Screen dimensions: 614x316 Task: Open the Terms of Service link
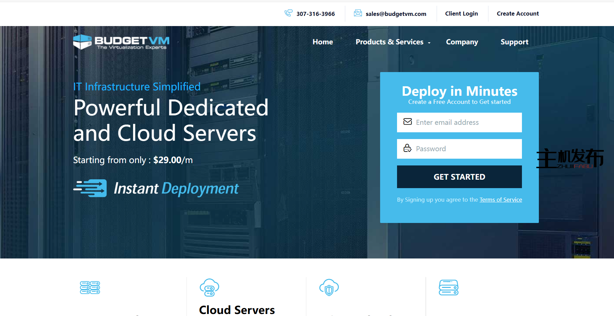tap(501, 200)
